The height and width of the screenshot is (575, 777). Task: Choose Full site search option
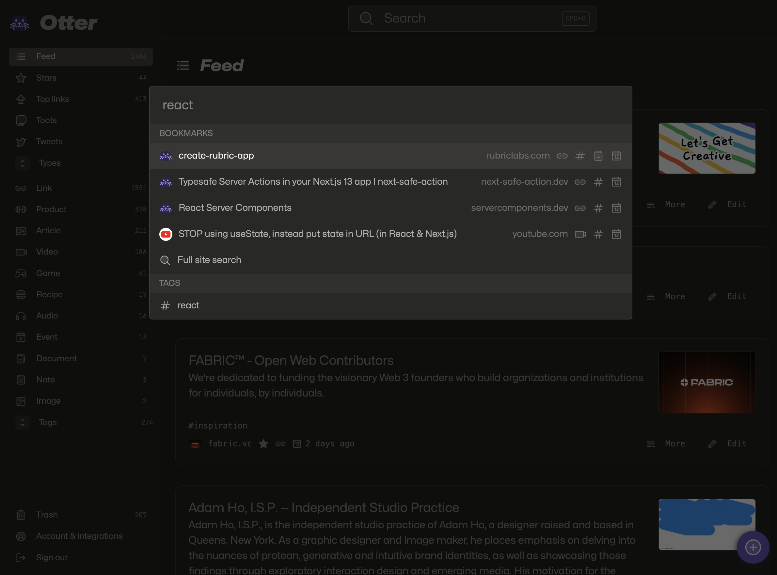[x=209, y=260]
